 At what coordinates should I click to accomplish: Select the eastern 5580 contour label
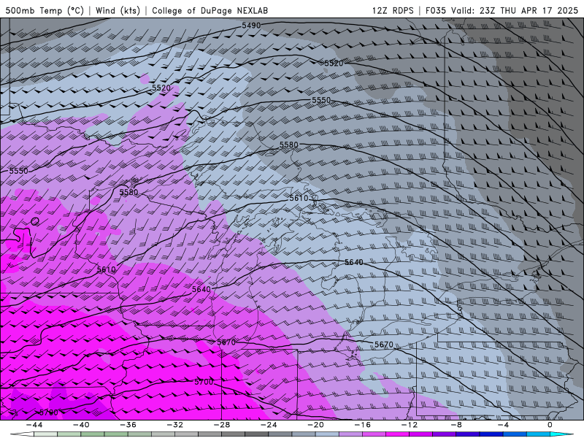click(289, 145)
